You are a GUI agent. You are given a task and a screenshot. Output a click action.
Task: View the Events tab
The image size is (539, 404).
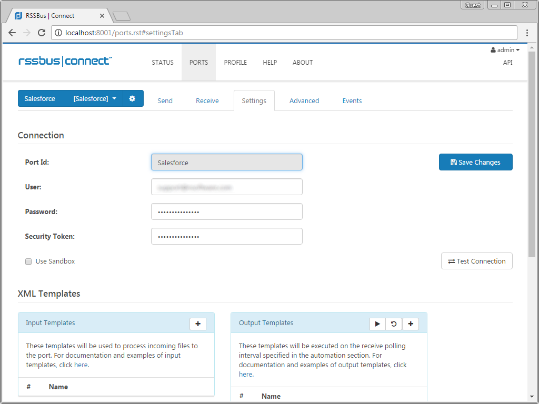352,100
